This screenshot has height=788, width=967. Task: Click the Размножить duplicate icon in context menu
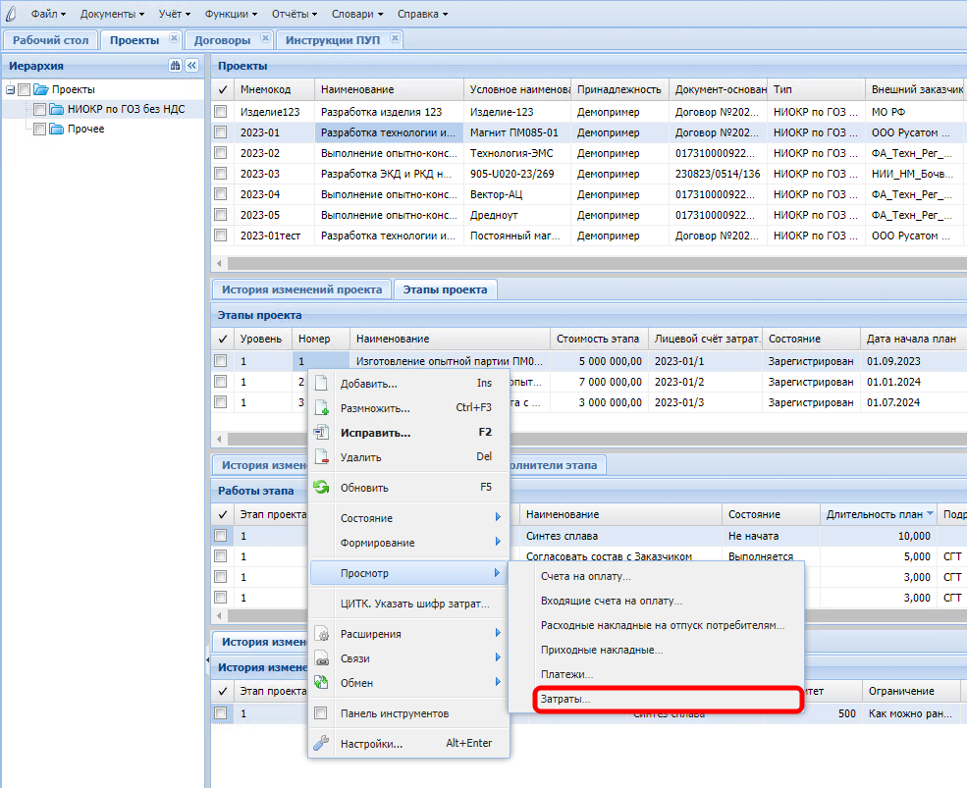(x=321, y=408)
